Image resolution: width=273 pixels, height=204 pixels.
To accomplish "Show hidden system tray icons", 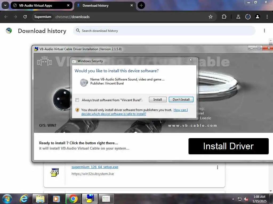I will (x=233, y=199).
